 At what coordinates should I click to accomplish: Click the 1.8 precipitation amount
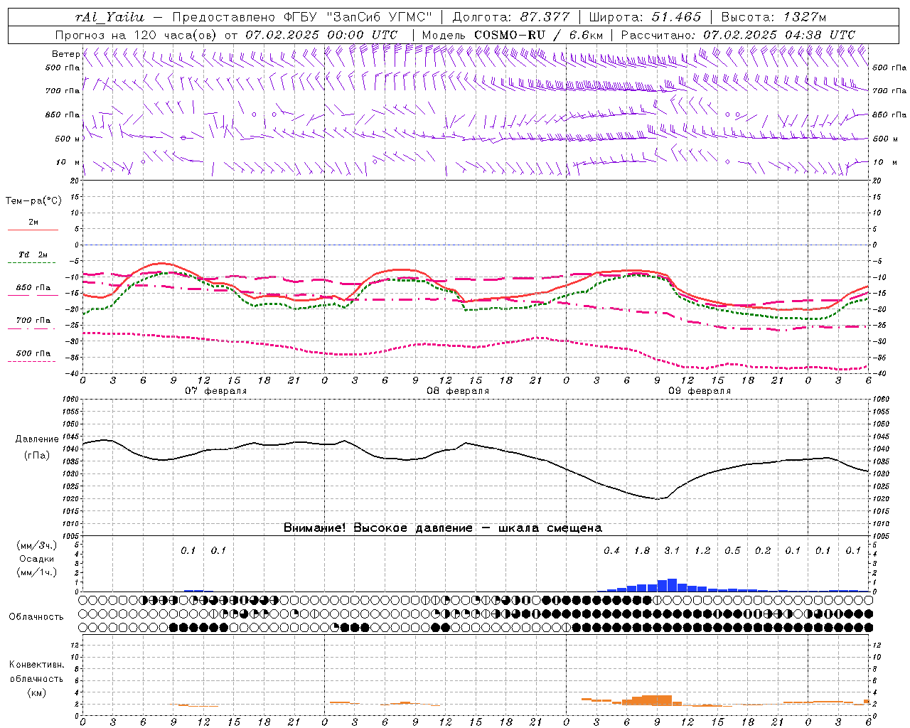tap(641, 550)
